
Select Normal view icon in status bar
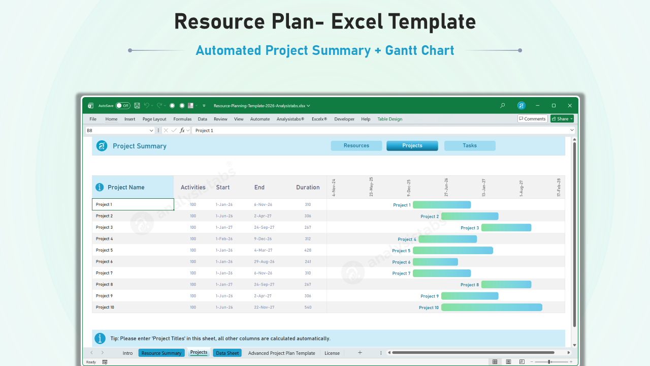pyautogui.click(x=495, y=361)
